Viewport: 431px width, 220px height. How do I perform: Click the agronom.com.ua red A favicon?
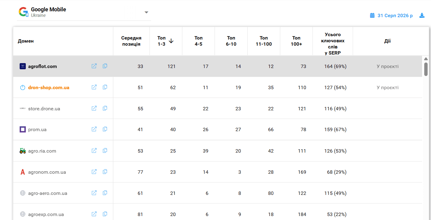click(x=23, y=172)
